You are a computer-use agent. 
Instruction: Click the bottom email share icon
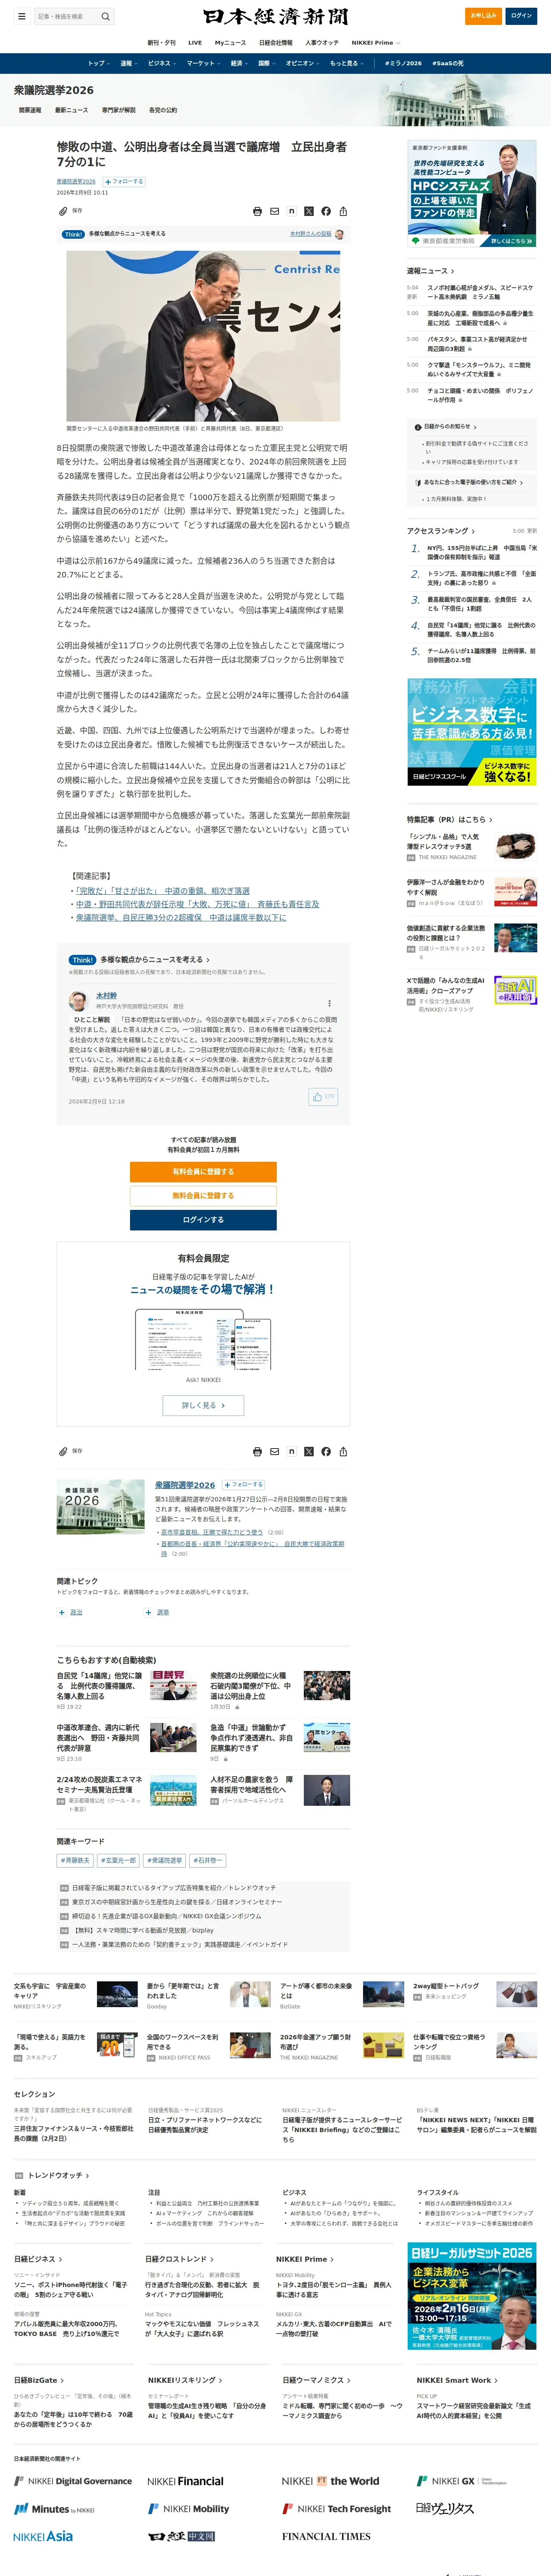(275, 1451)
